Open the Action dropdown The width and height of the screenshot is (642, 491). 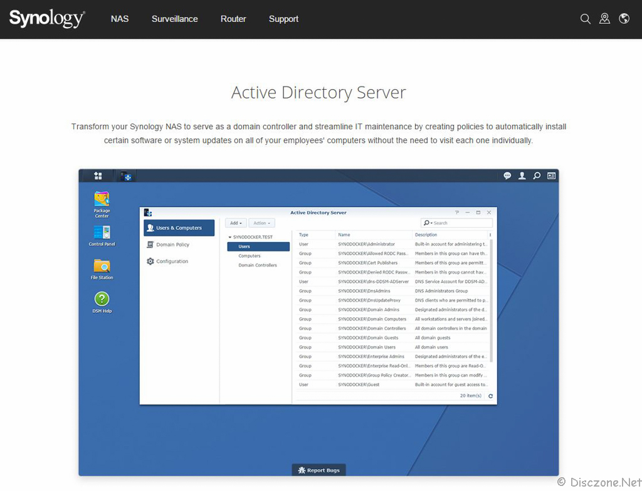[x=261, y=223]
